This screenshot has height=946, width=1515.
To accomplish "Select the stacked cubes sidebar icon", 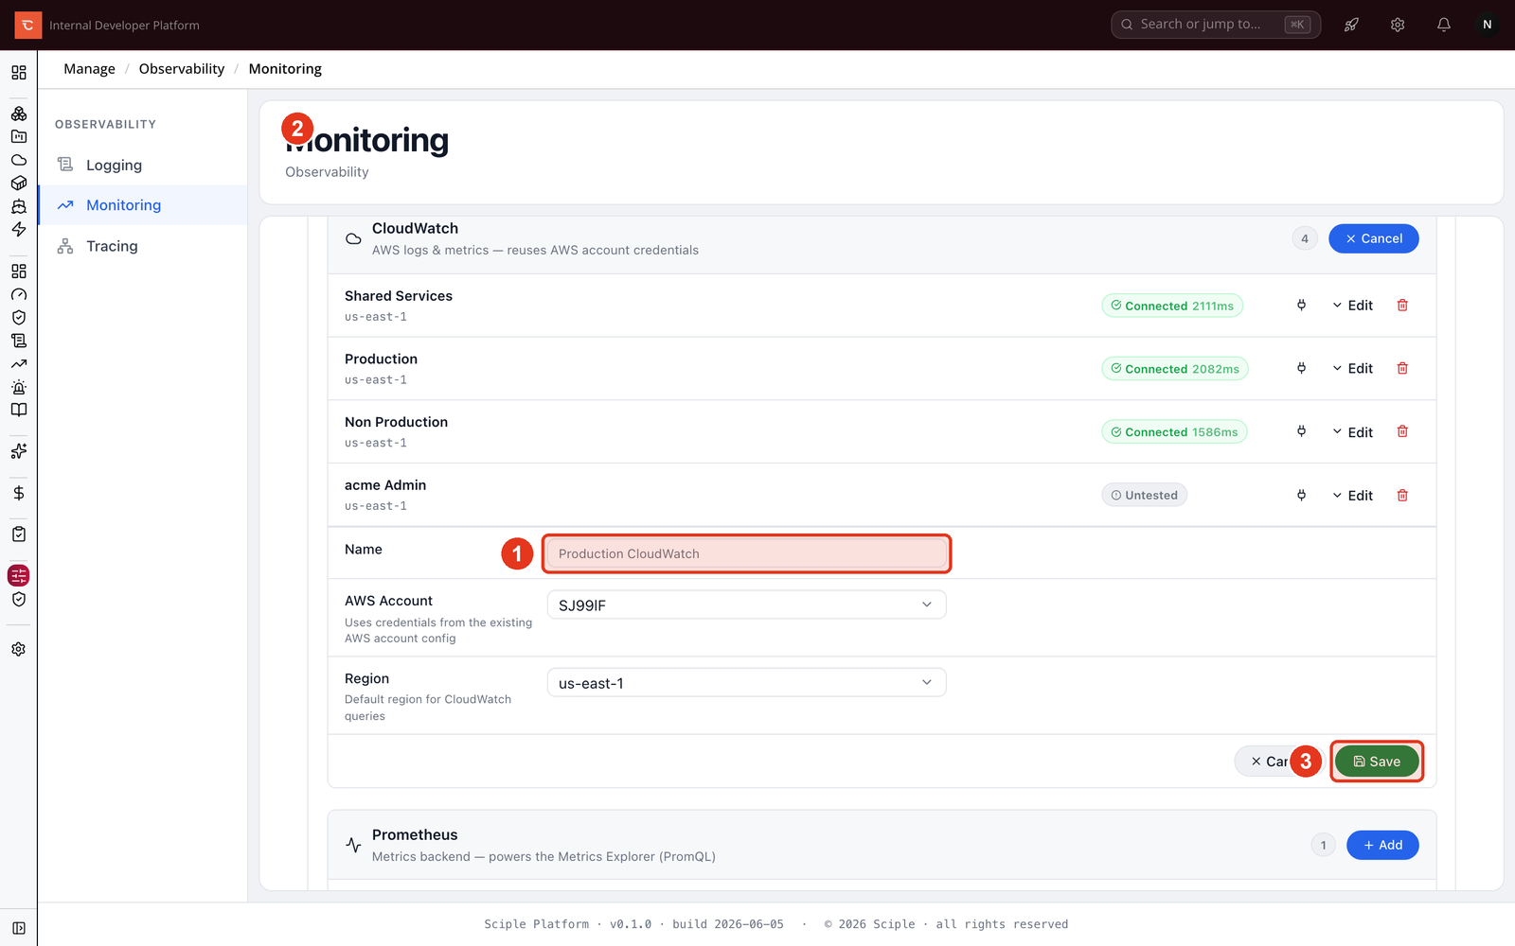I will (x=19, y=114).
